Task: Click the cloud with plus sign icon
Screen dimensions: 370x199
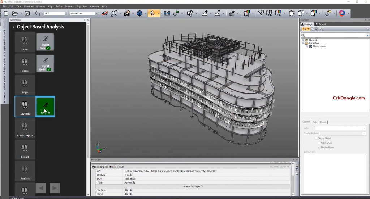Action: click(x=205, y=13)
